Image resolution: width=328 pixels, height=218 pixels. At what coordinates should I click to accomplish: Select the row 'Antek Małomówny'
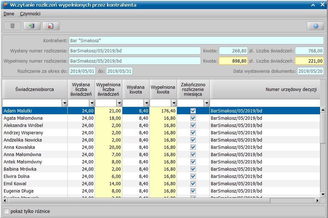(x=161, y=162)
